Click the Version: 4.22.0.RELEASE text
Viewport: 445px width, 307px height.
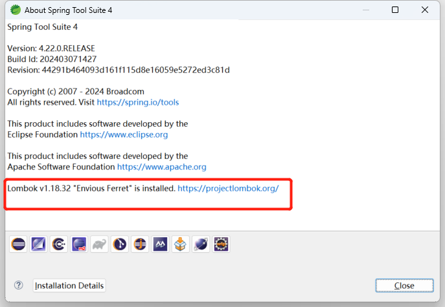click(51, 48)
